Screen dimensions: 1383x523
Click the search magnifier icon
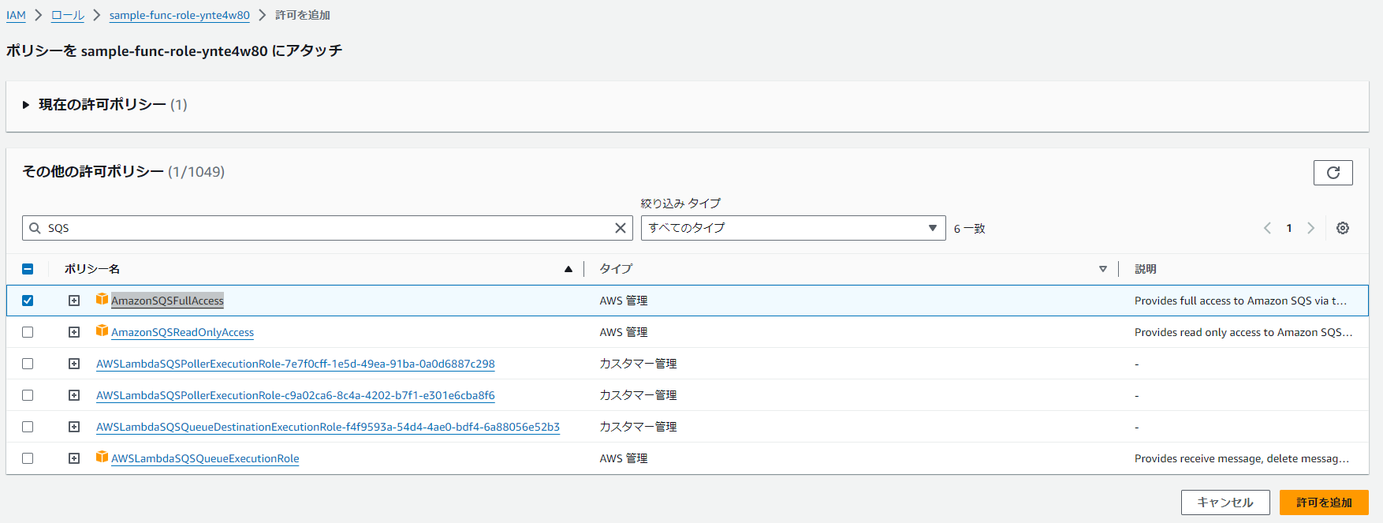tap(35, 228)
